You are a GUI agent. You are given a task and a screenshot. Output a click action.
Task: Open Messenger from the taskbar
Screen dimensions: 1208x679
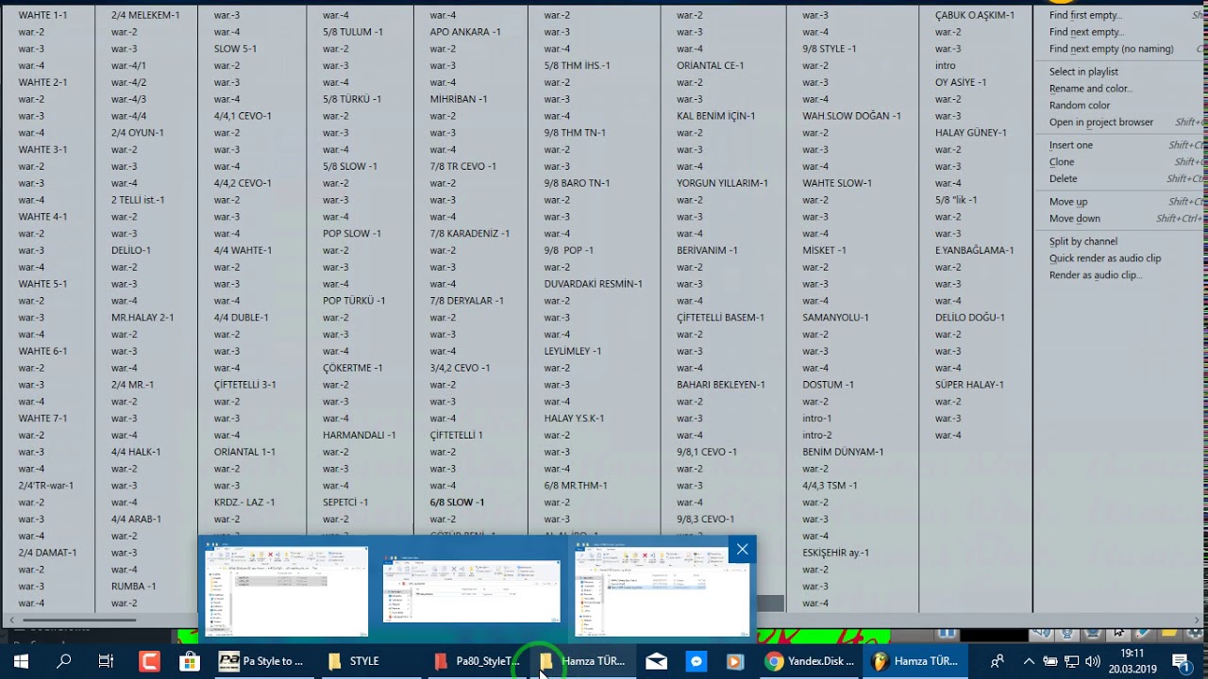point(696,661)
